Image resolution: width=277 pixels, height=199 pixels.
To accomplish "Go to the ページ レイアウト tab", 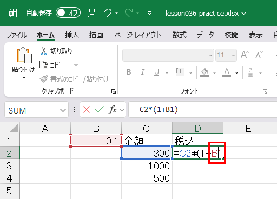I will (137, 35).
